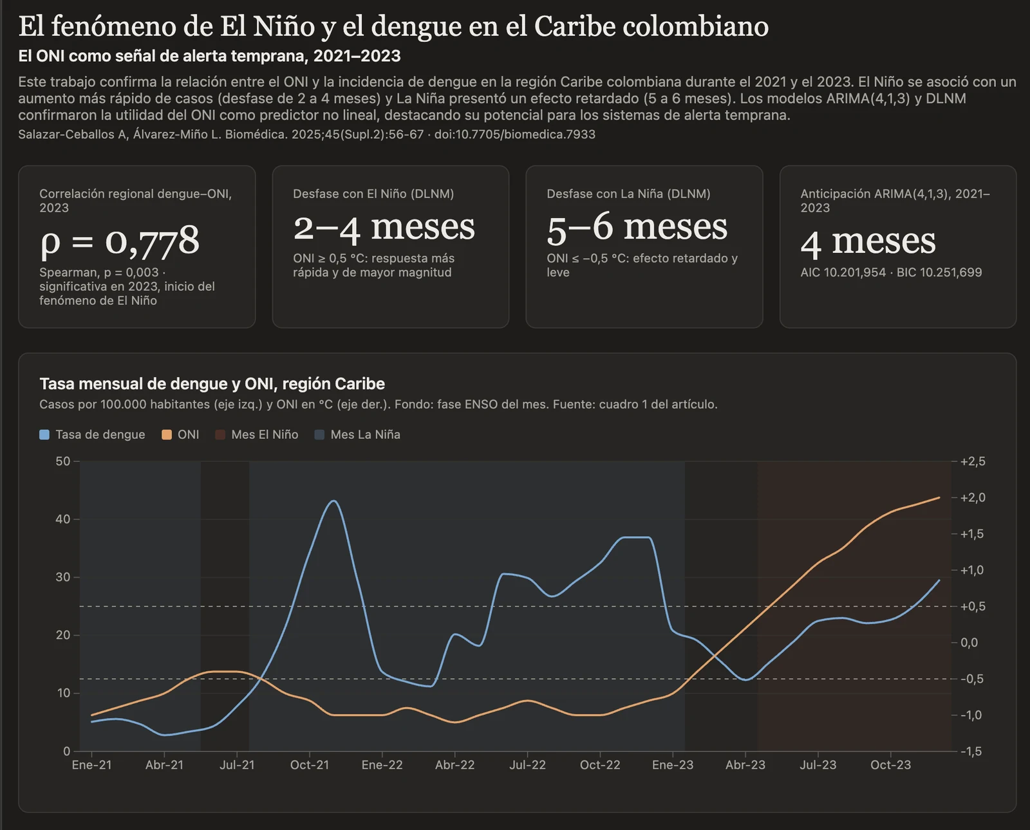Click the +2,0 tick on right ONI axis

(x=973, y=497)
